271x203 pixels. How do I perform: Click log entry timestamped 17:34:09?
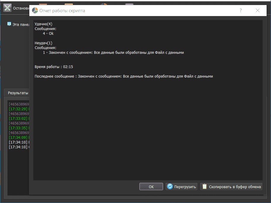pyautogui.click(x=19, y=138)
